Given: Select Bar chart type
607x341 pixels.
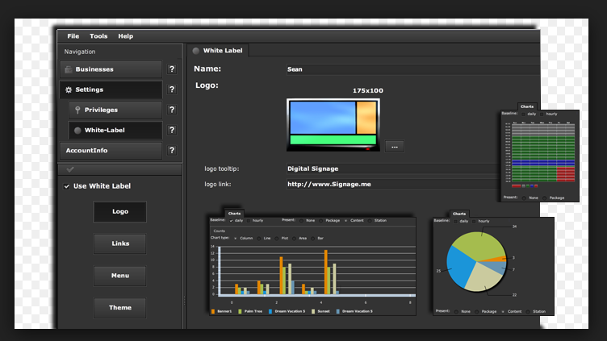Looking at the screenshot, I should [x=313, y=239].
